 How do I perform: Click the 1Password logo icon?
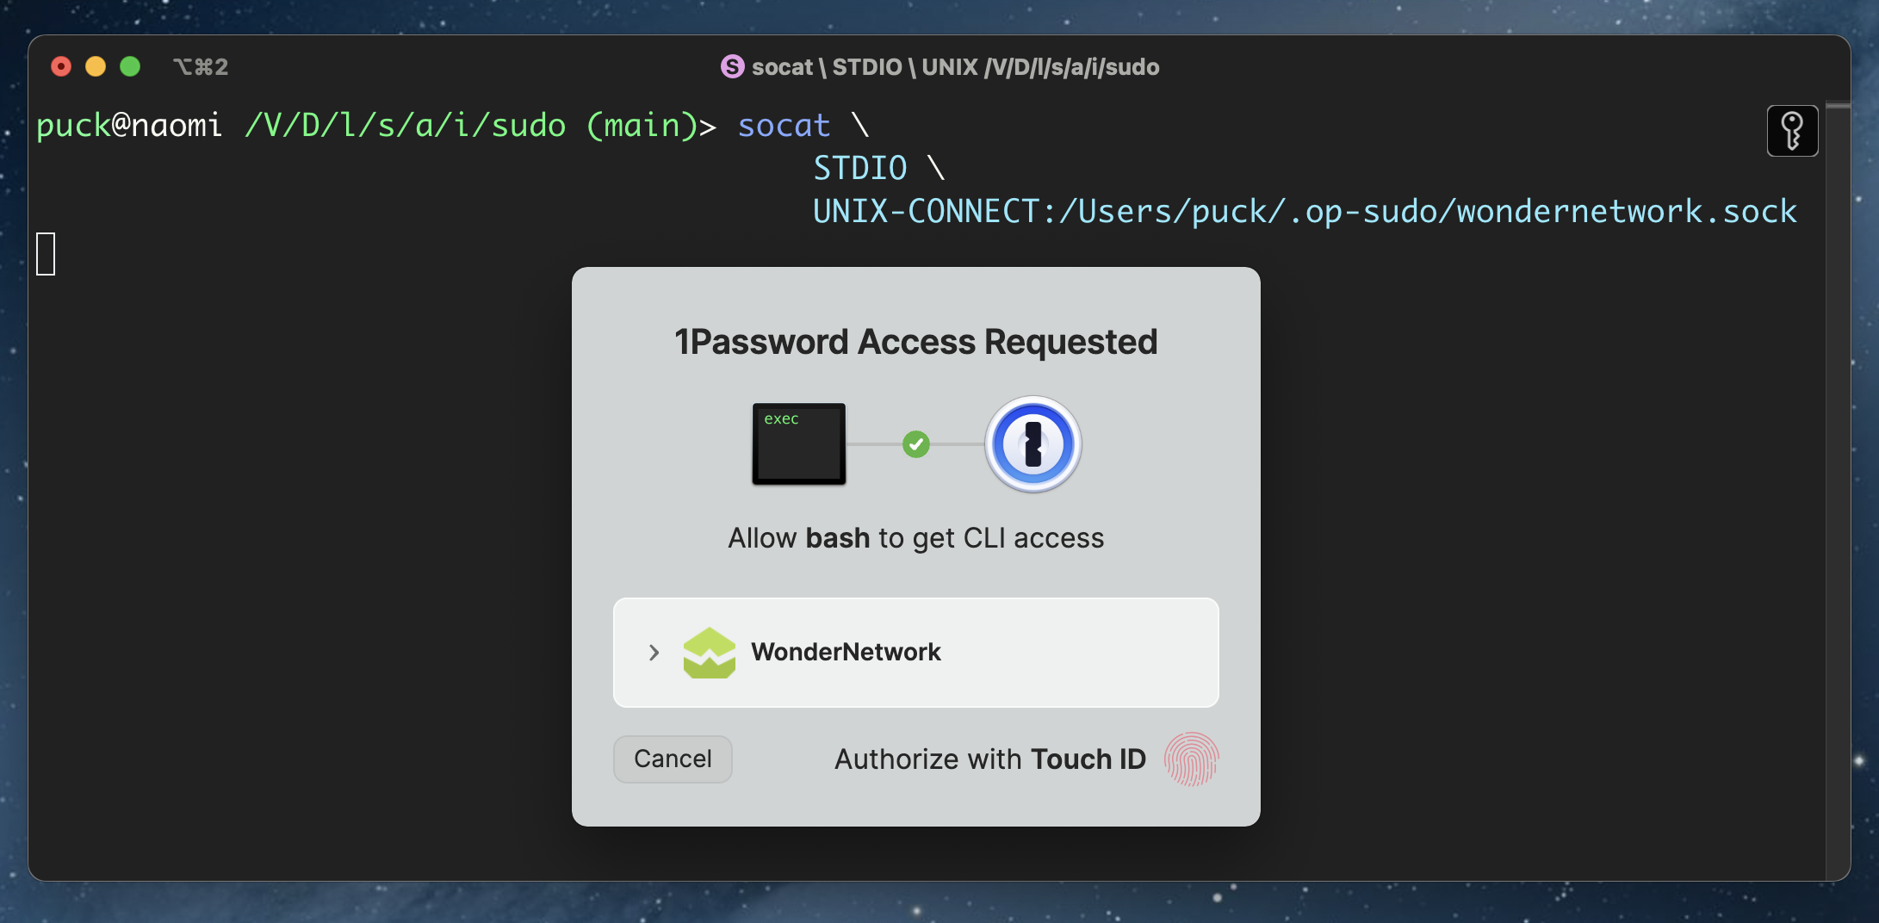[1033, 444]
